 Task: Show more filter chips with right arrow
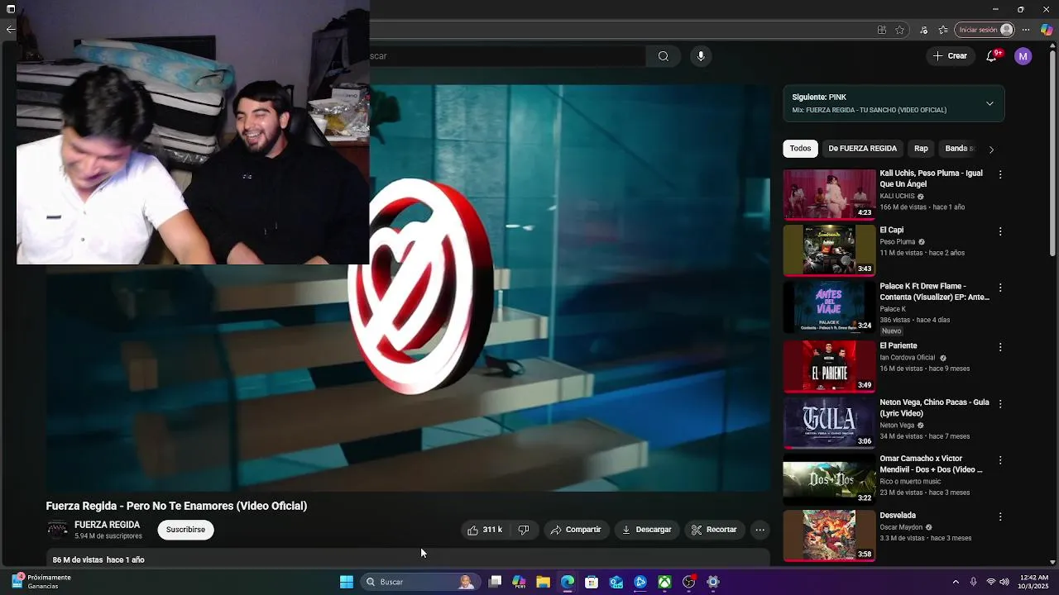(x=991, y=150)
